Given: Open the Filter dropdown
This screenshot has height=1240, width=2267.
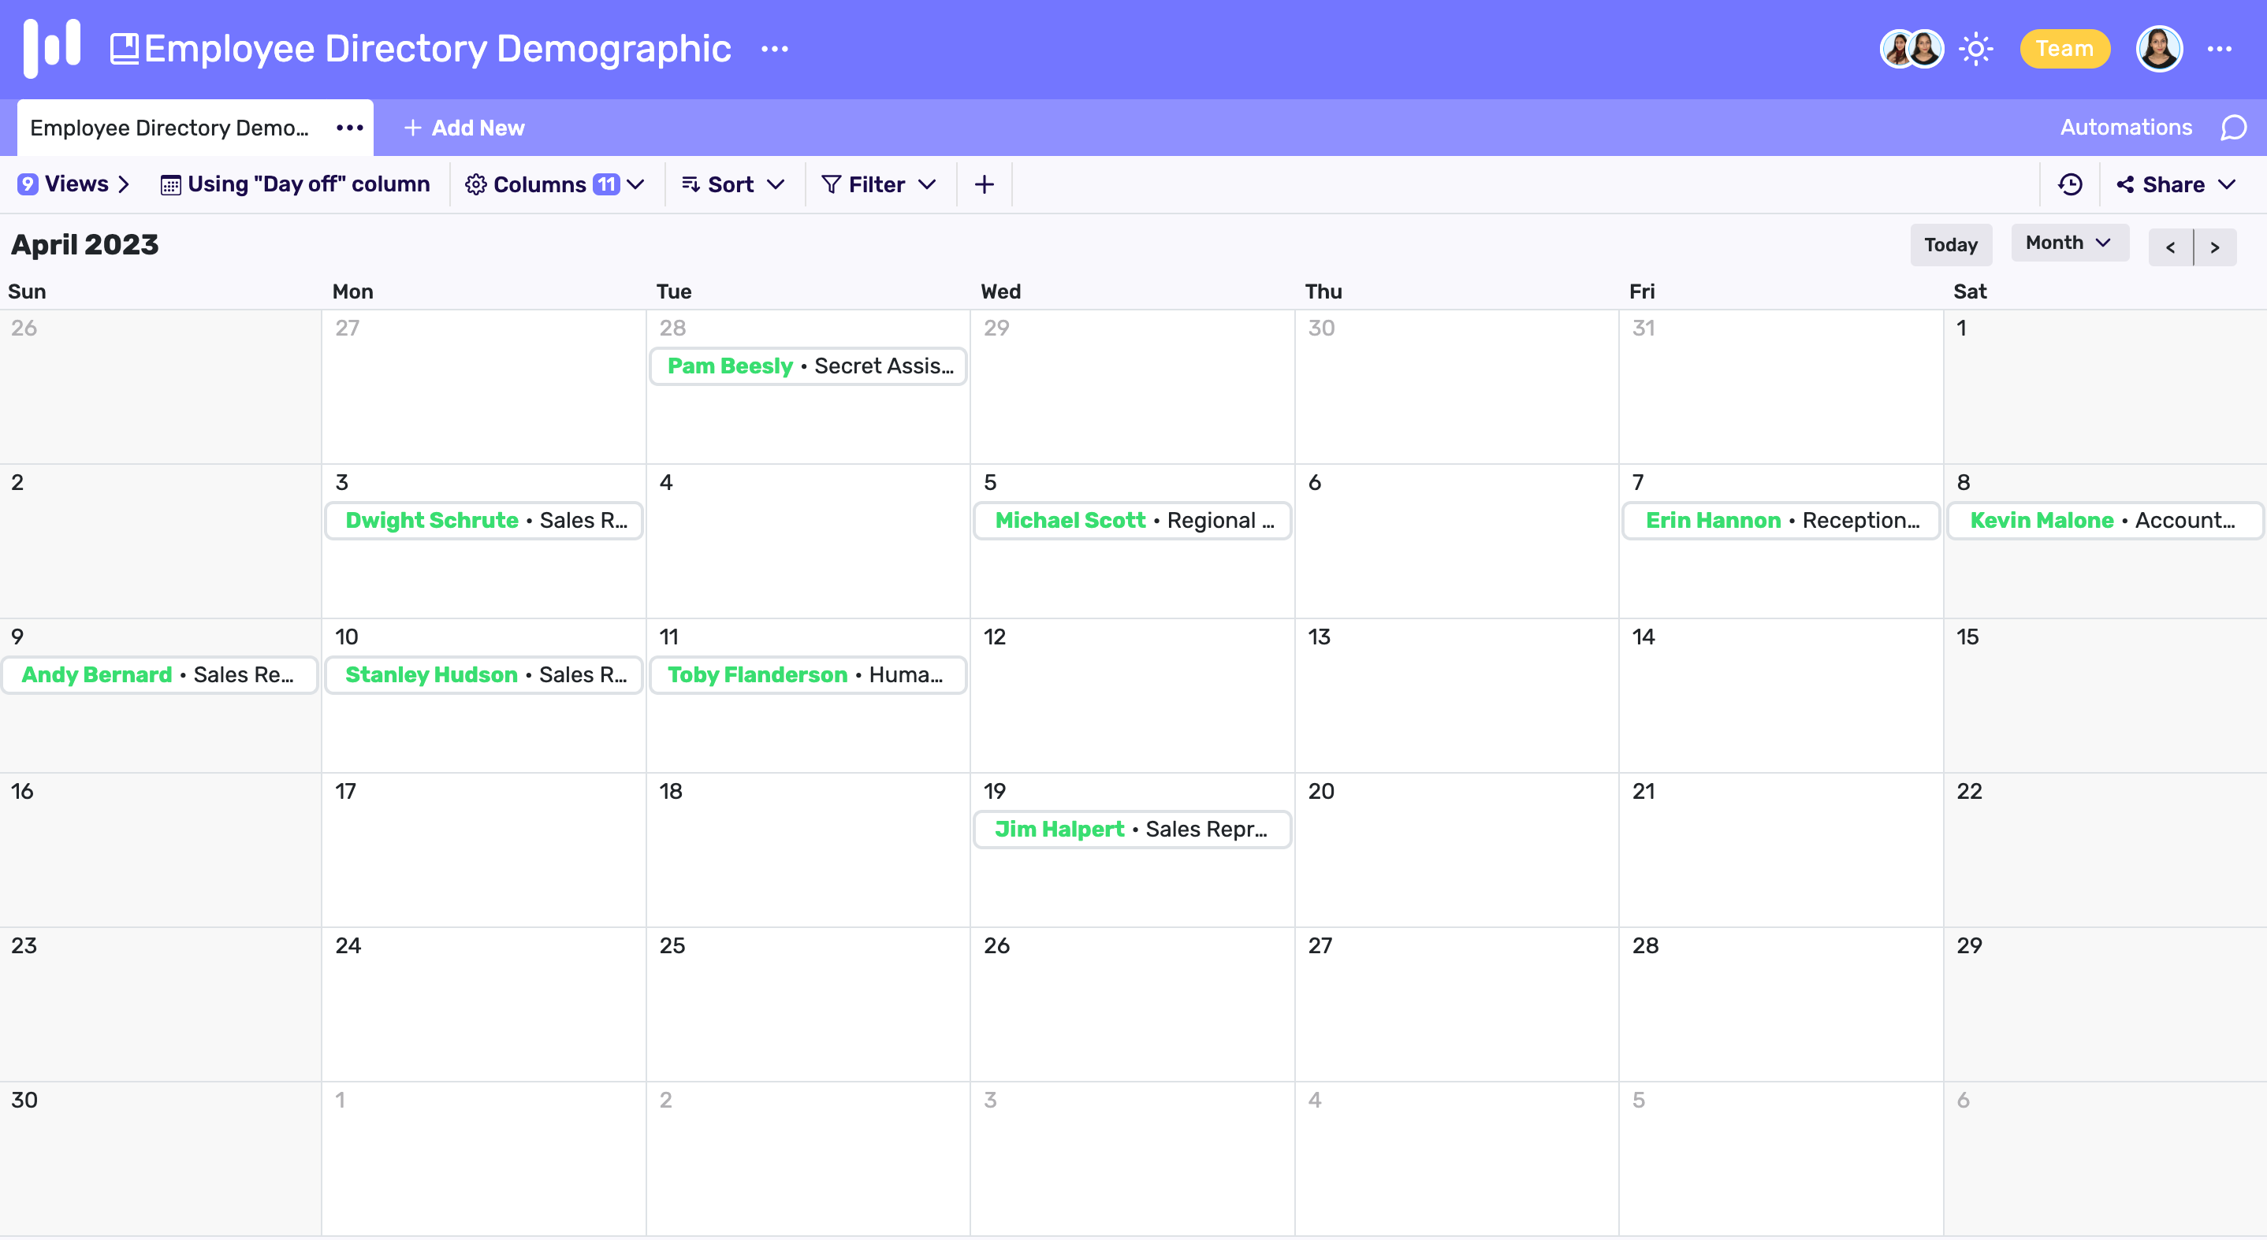Looking at the screenshot, I should pyautogui.click(x=878, y=184).
